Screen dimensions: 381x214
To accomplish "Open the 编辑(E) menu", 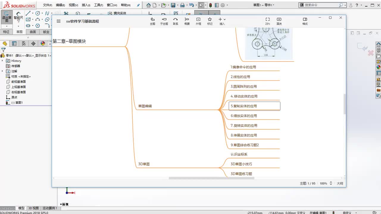I will point(60,5).
